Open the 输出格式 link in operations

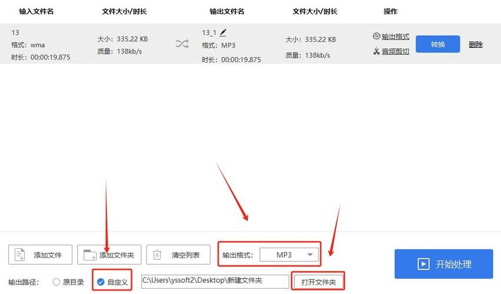(395, 36)
